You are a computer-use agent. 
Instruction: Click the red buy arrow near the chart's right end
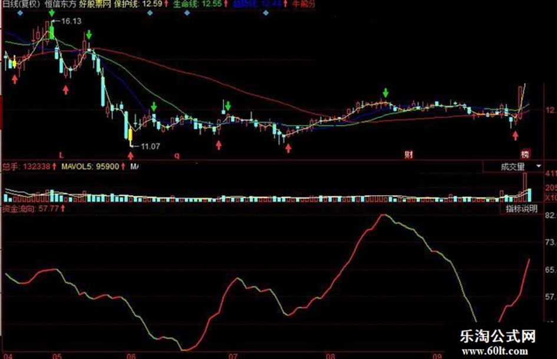click(515, 136)
